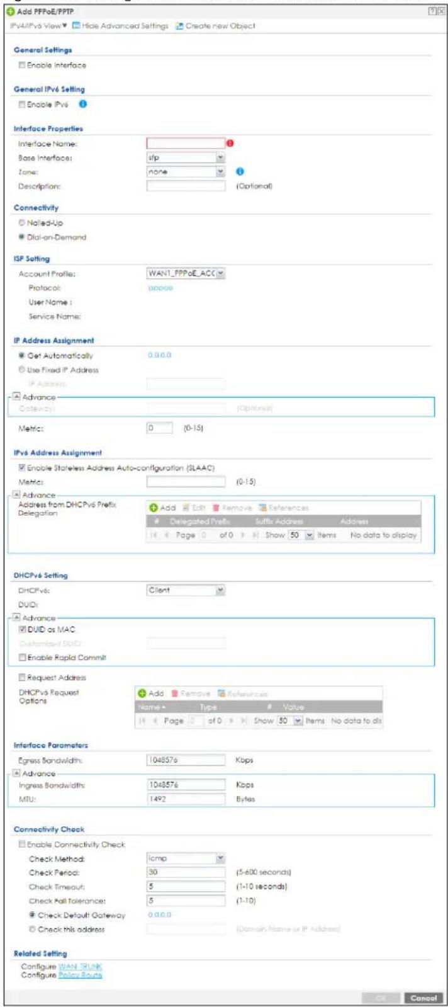Choose Use Fixed IP Address option
448x1007 pixels.
(21, 370)
